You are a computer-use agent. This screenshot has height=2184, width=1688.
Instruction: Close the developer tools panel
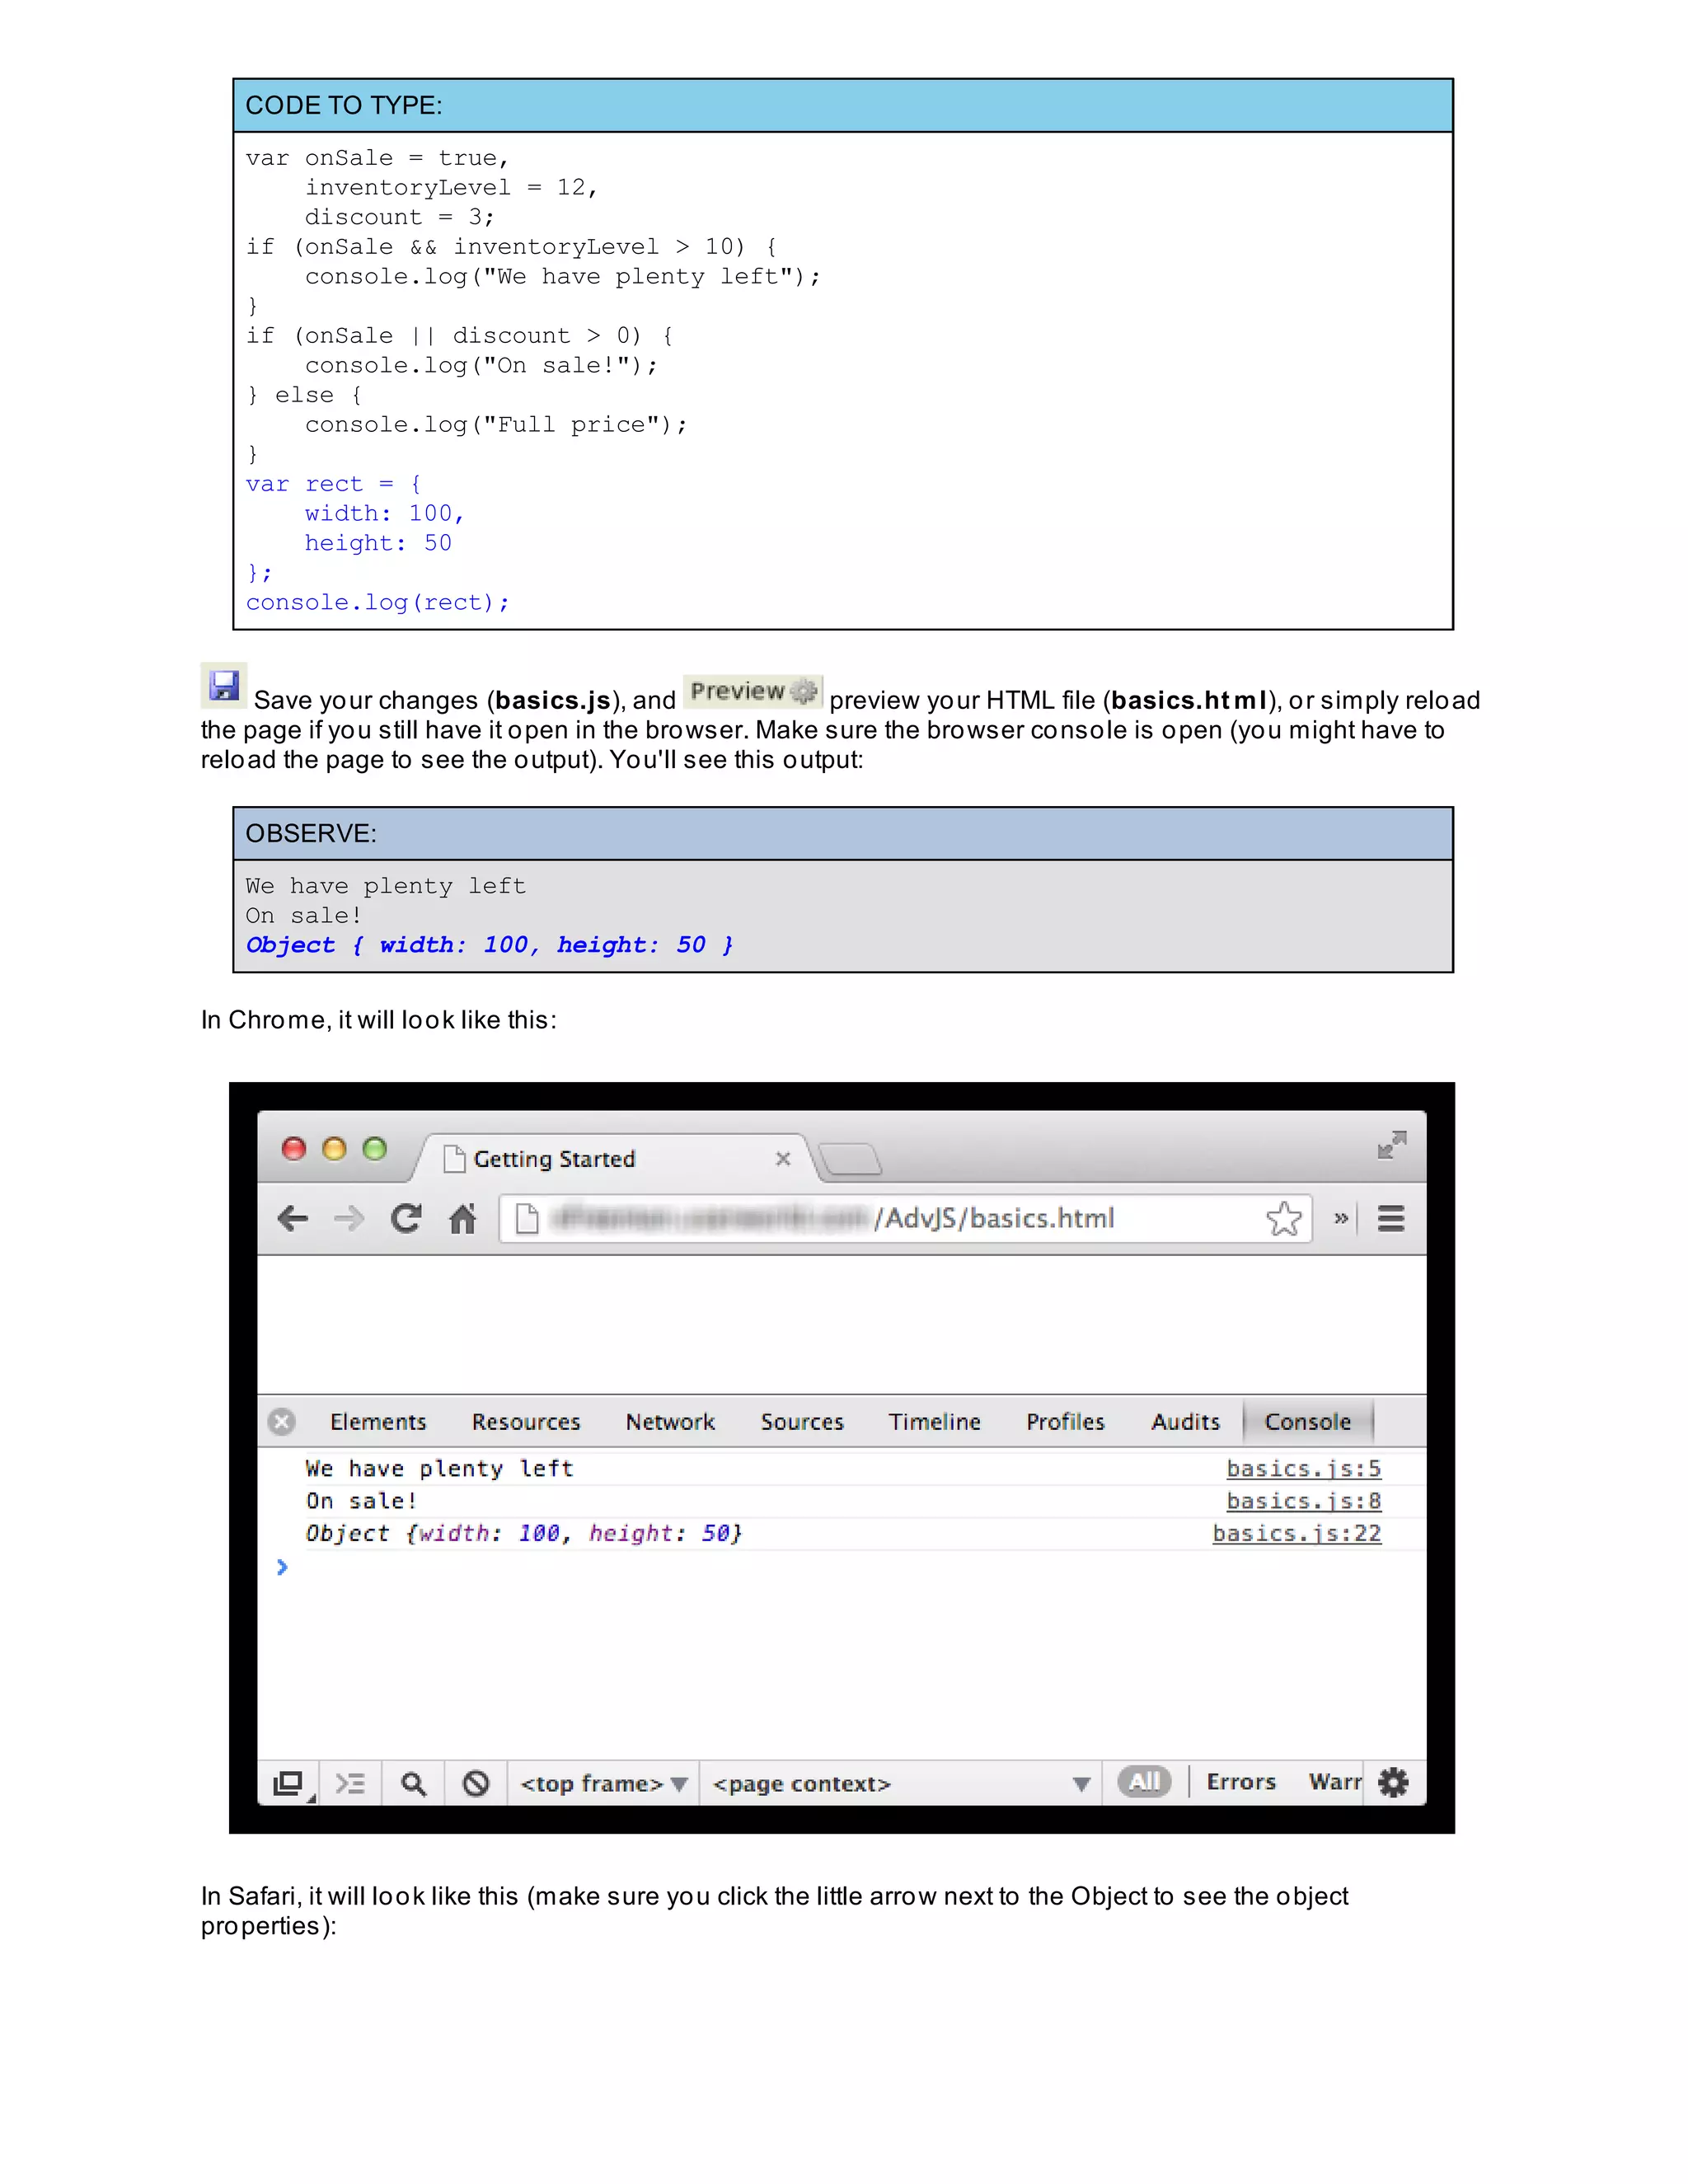coord(282,1421)
